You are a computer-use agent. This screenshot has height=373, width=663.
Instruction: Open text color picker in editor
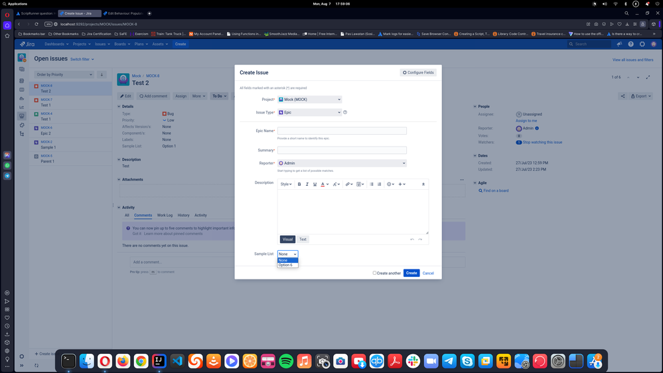coord(325,185)
